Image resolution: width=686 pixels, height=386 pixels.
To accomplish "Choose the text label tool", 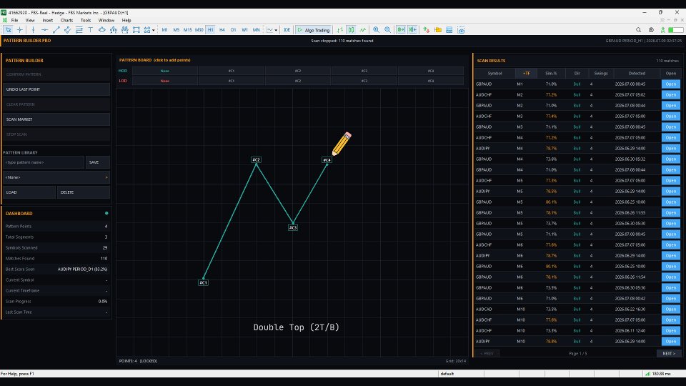I will (x=90, y=30).
